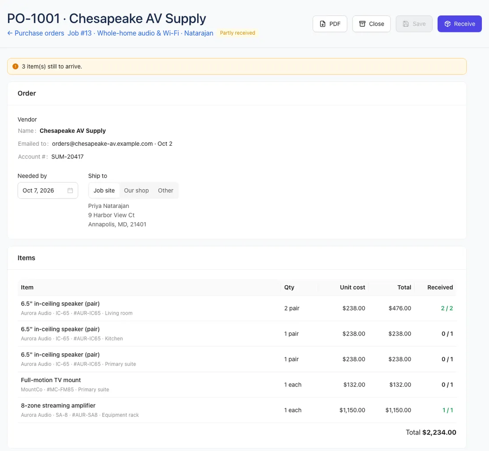Viewport: 489px width, 451px height.
Task: Click the '3 item(s) still to arrive' banner
Action: pos(236,66)
